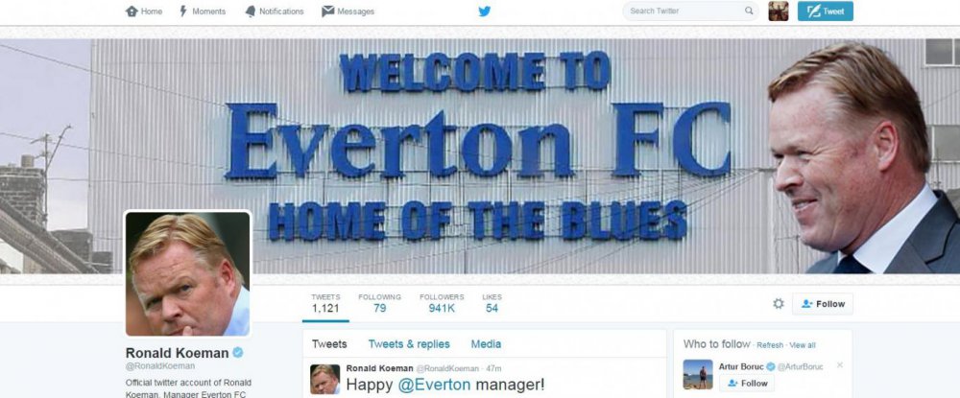Follow Ronald Koeman

(823, 304)
